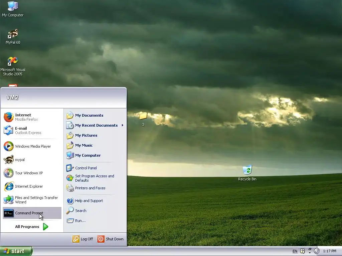Launch Internet Explorer from Start menu
The width and height of the screenshot is (342, 256).
pyautogui.click(x=32, y=186)
